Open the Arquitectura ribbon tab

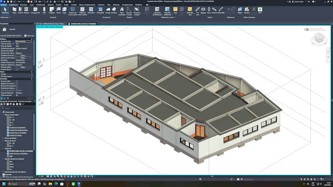click(x=13, y=5)
